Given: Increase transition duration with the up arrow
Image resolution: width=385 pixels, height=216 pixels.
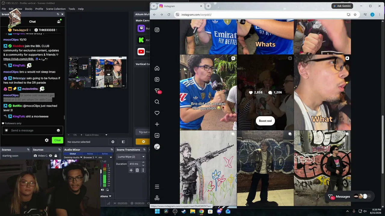Looking at the screenshot, I should tap(143, 162).
